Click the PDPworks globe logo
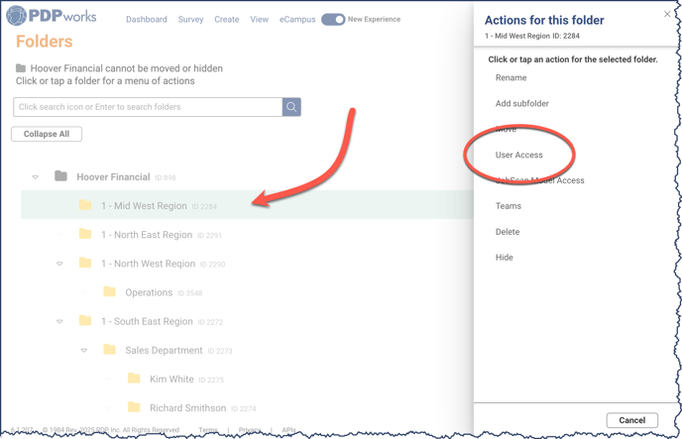This screenshot has height=439, width=682. 17,16
